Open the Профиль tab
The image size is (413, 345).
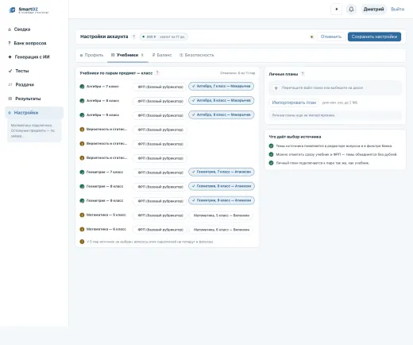91,55
